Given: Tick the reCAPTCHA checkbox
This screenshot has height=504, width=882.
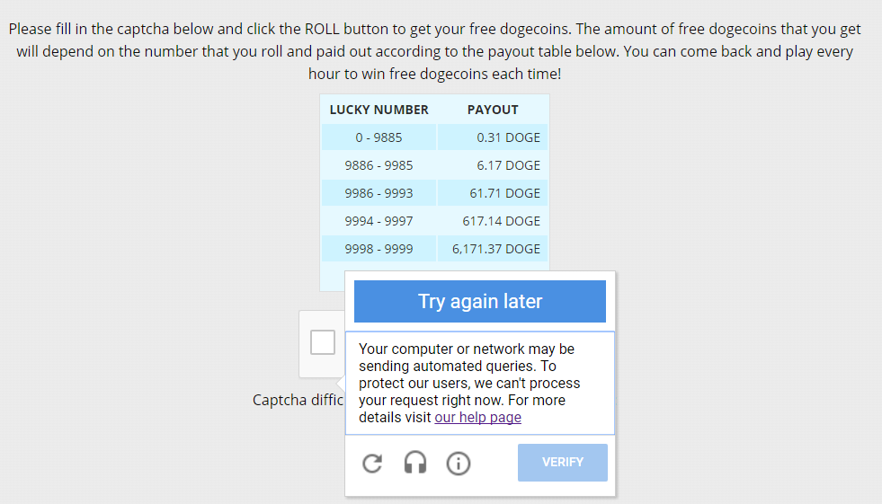Looking at the screenshot, I should pyautogui.click(x=323, y=342).
